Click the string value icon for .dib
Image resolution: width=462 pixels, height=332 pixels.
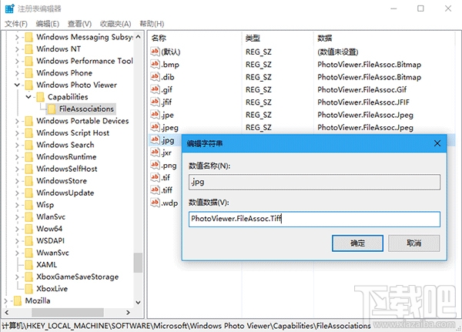155,77
